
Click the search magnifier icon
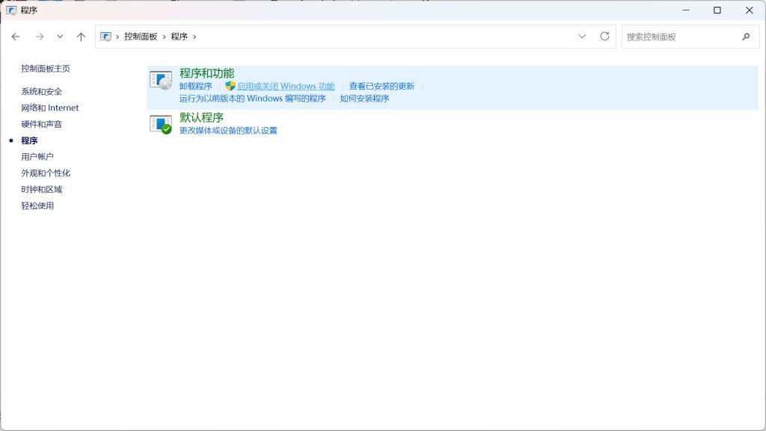(x=746, y=37)
